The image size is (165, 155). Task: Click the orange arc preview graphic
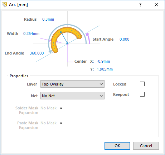(x=65, y=38)
